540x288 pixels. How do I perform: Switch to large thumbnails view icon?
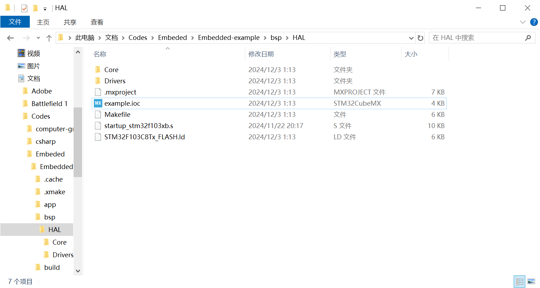point(531,281)
